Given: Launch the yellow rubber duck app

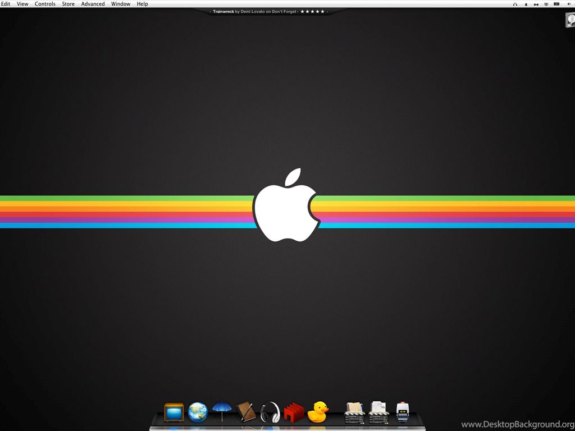Looking at the screenshot, I should [x=318, y=412].
